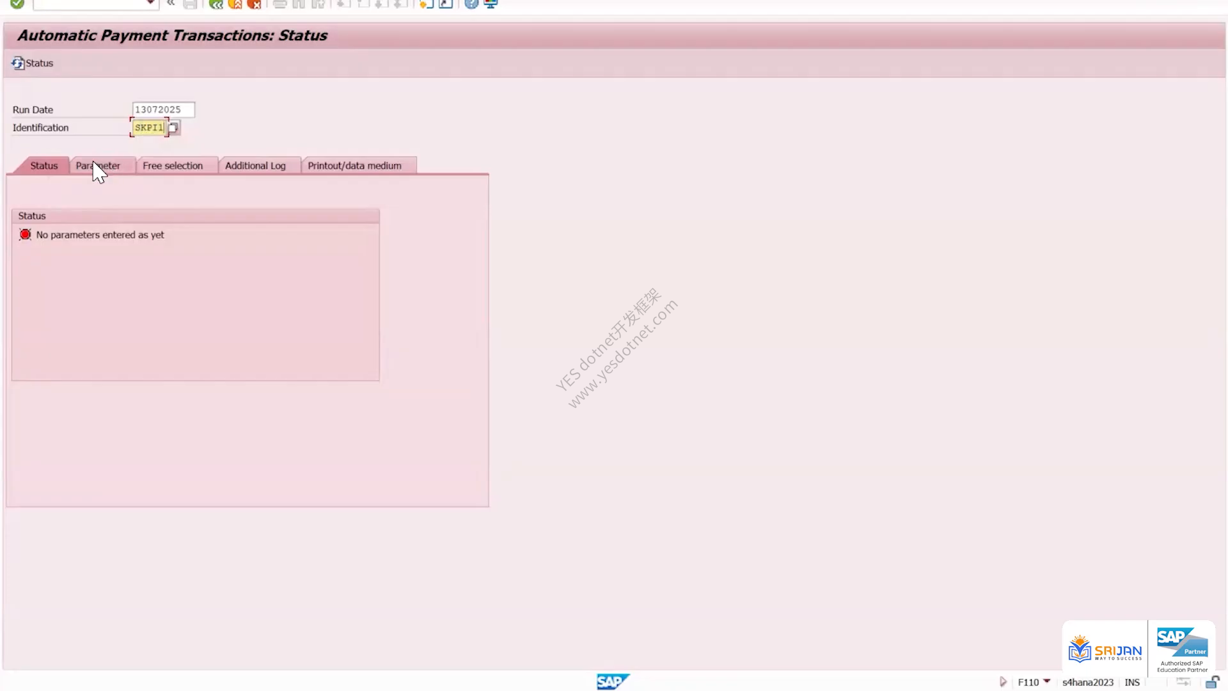Toggle the INS insert mode indicator
Screen dimensions: 1228x691
pyautogui.click(x=1132, y=682)
